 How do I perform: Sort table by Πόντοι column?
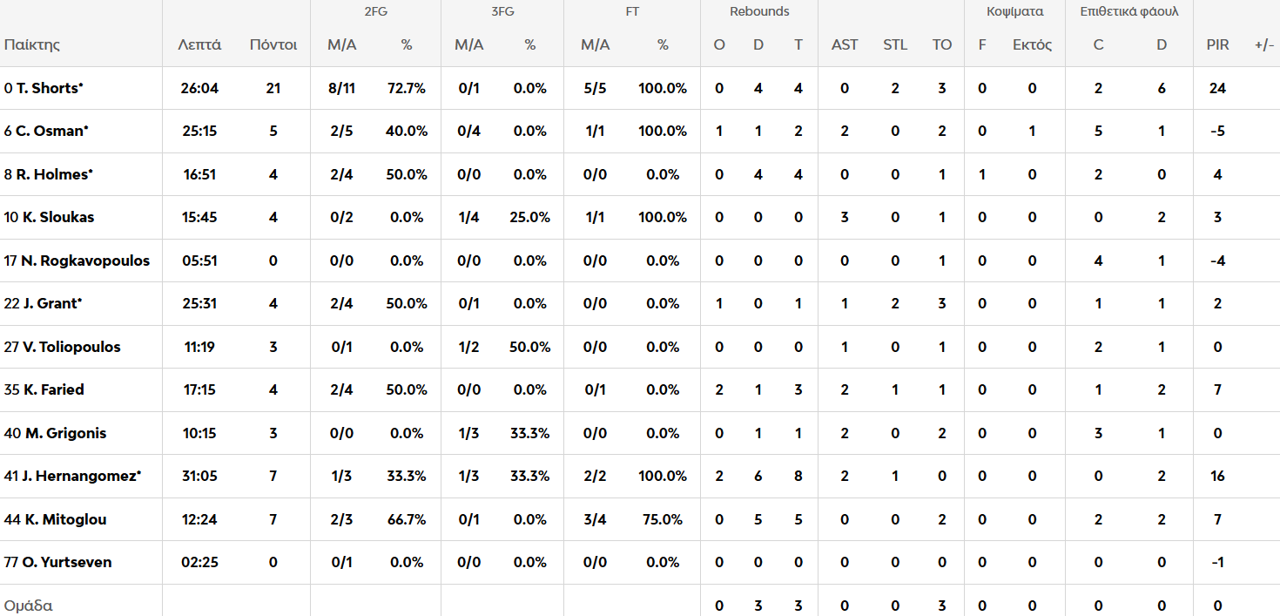[273, 44]
